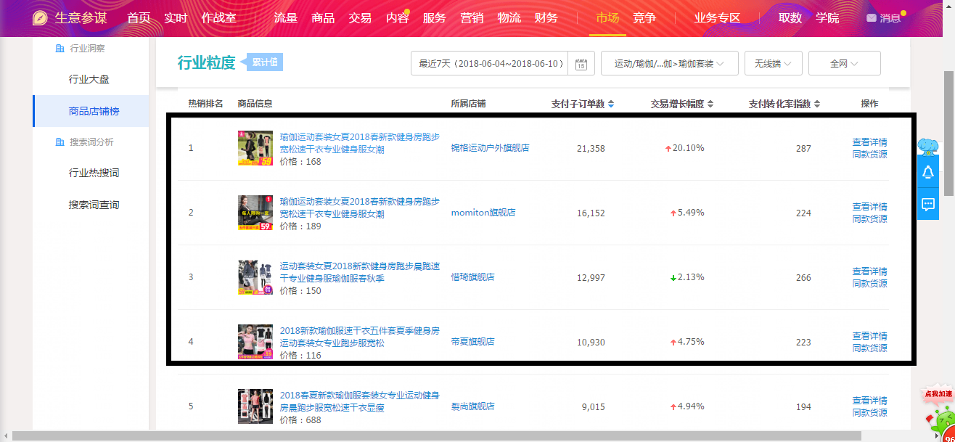Sort by 交易增长幅度 column arrows
The image size is (955, 442).
click(x=710, y=105)
